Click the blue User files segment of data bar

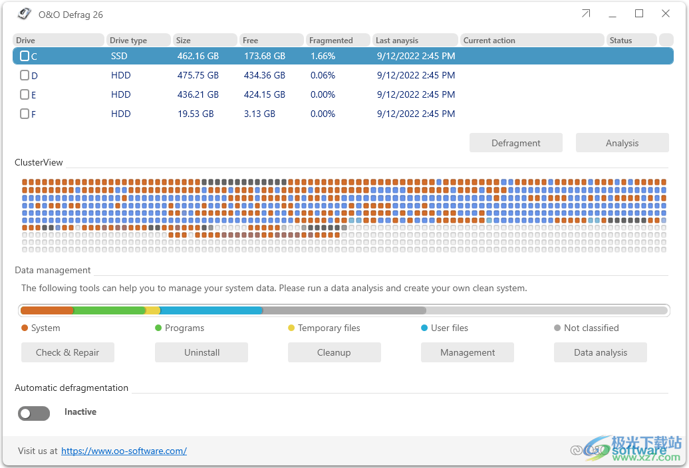point(211,310)
